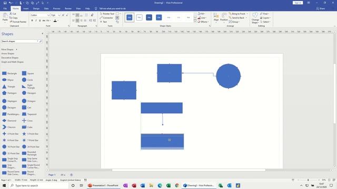Undo the last action
This screenshot has width=337, height=189.
pos(10,3)
